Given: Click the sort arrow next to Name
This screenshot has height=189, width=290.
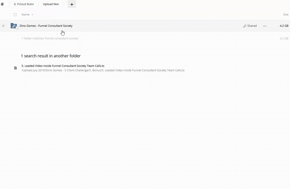Looking at the screenshot, I should [32, 15].
